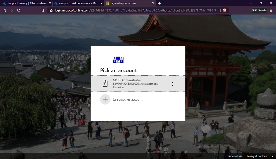Bookmark this page using the bookmark icon

point(43,10)
